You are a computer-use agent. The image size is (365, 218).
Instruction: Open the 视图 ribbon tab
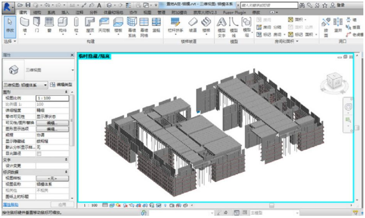tap(147, 13)
